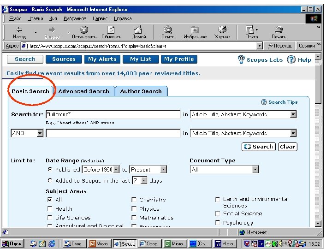
Task: Switch to PowerPoint taskbar window
Action: point(100,244)
